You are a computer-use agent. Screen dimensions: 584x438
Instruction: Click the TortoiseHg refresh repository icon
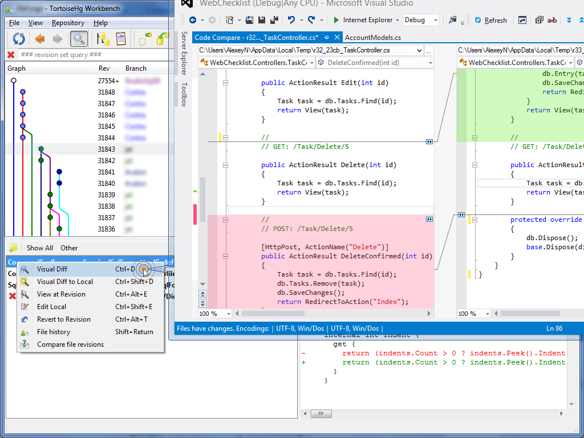19,39
